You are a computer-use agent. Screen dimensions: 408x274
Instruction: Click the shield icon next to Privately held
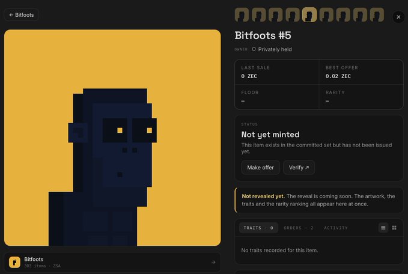[254, 49]
